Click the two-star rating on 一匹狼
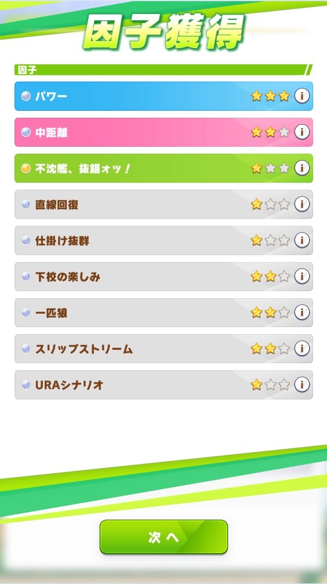The height and width of the screenshot is (584, 327). pos(270,313)
